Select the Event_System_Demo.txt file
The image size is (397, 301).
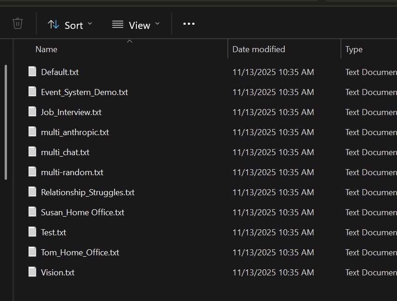[84, 92]
